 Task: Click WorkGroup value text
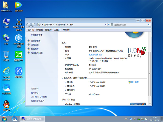coord(94,94)
